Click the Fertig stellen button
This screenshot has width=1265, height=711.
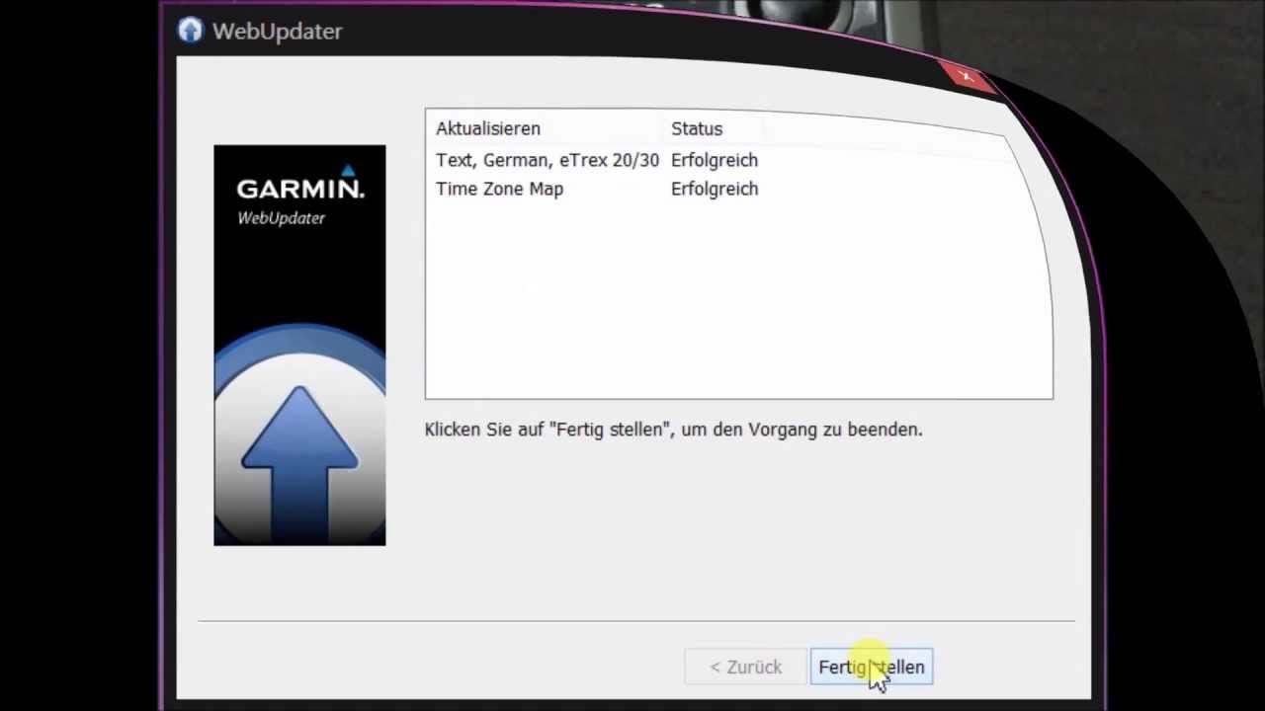point(871,668)
